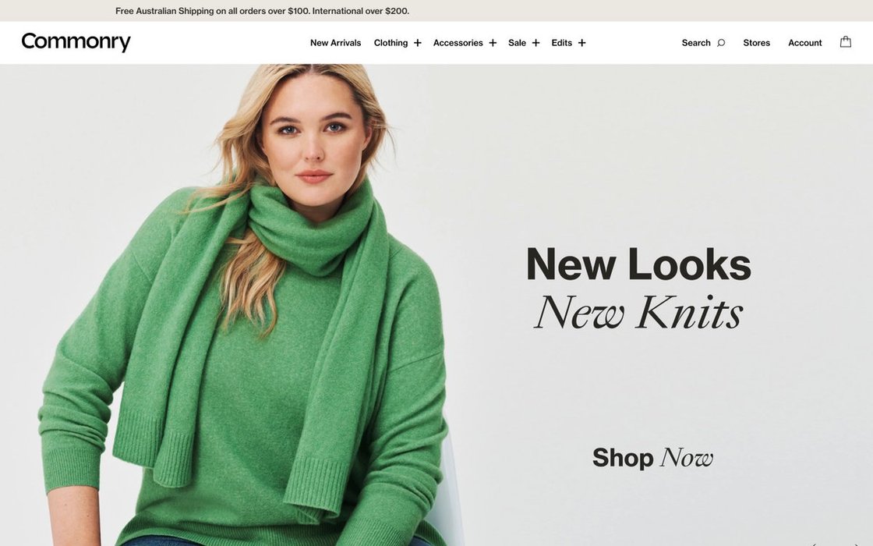Expand the Sale plus icon
The image size is (873, 546).
click(535, 43)
